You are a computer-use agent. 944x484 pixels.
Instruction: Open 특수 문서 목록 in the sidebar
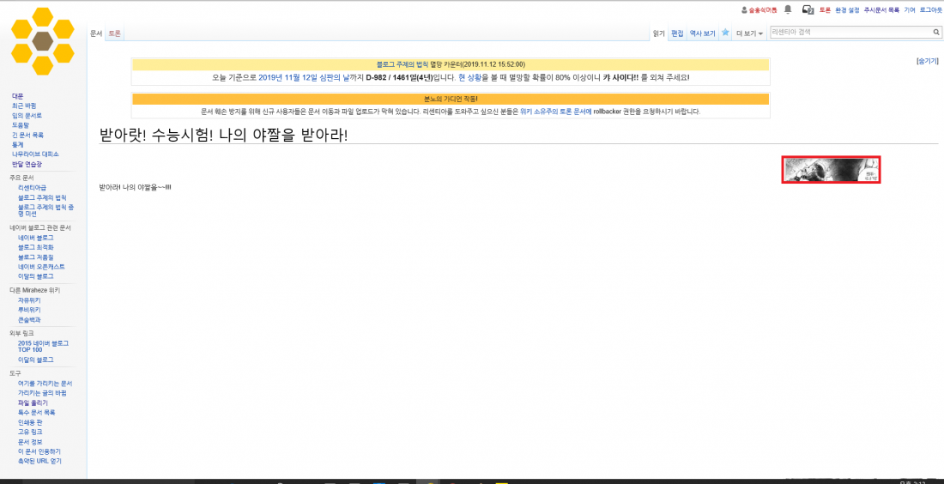[37, 412]
